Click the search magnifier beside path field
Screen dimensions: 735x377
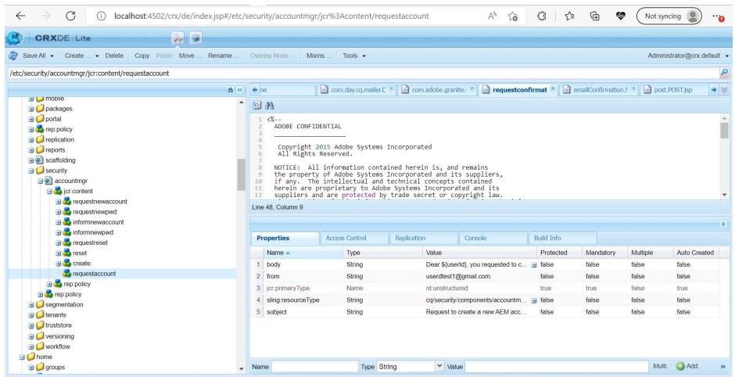724,73
